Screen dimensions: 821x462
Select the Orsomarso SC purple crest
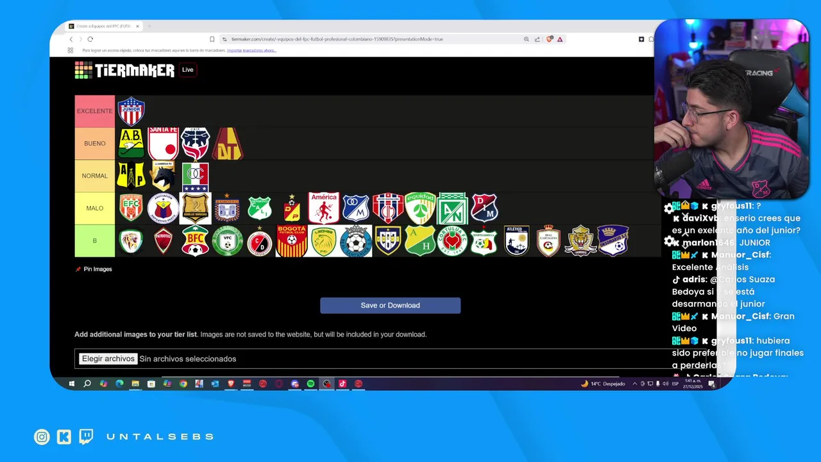pyautogui.click(x=613, y=241)
